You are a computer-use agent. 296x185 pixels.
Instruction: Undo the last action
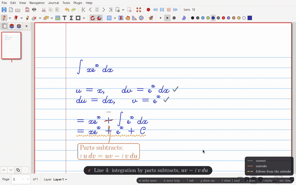[67, 10]
